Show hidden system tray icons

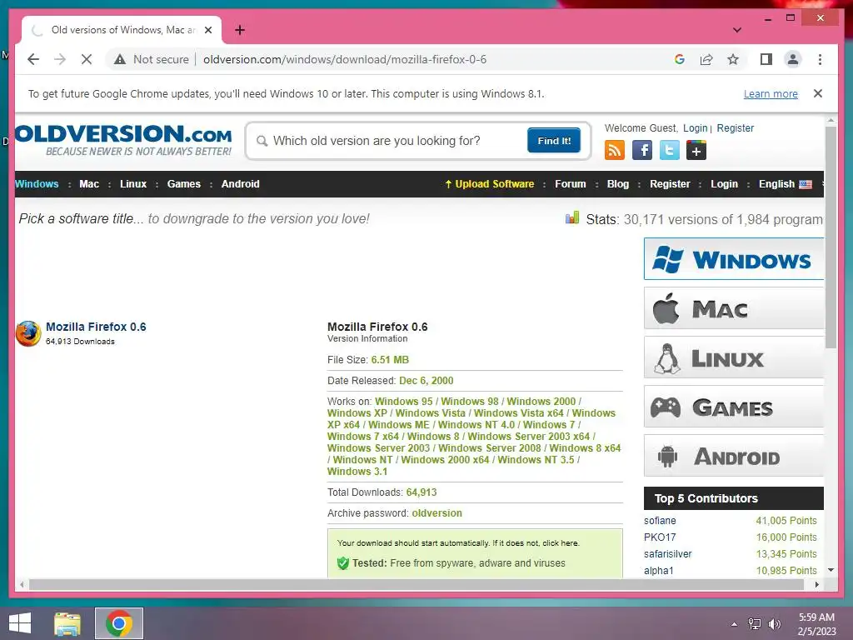click(735, 624)
